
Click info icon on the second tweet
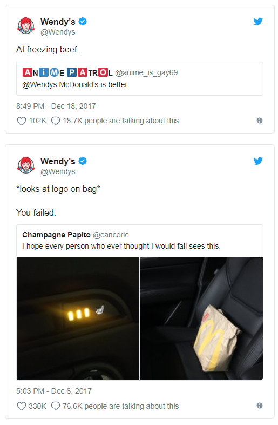[x=259, y=406]
